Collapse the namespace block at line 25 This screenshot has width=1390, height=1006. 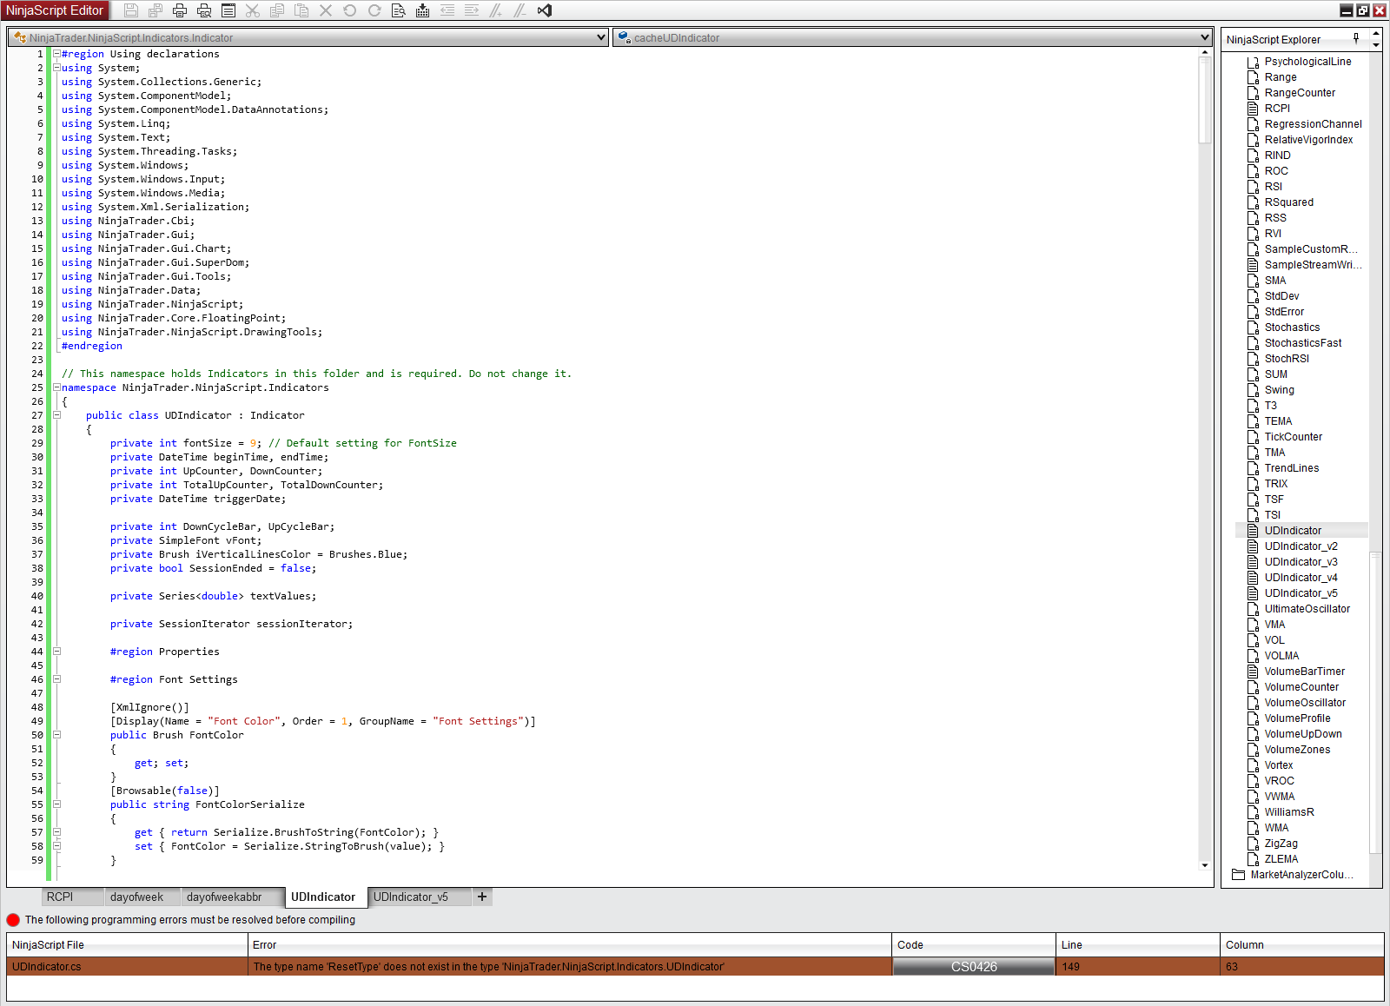tap(56, 387)
